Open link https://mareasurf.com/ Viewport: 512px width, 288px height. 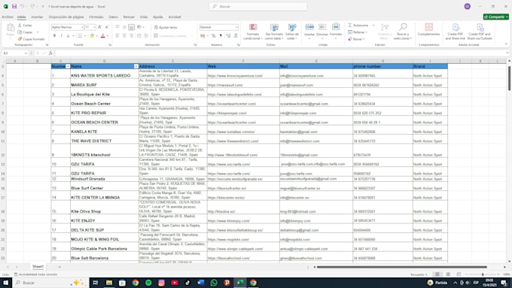click(x=225, y=85)
